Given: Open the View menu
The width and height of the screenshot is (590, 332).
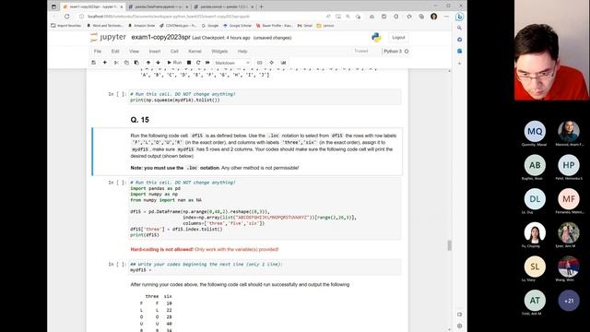Looking at the screenshot, I should coord(134,52).
